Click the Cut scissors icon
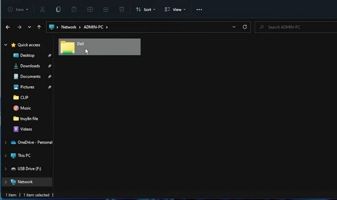 click(42, 9)
